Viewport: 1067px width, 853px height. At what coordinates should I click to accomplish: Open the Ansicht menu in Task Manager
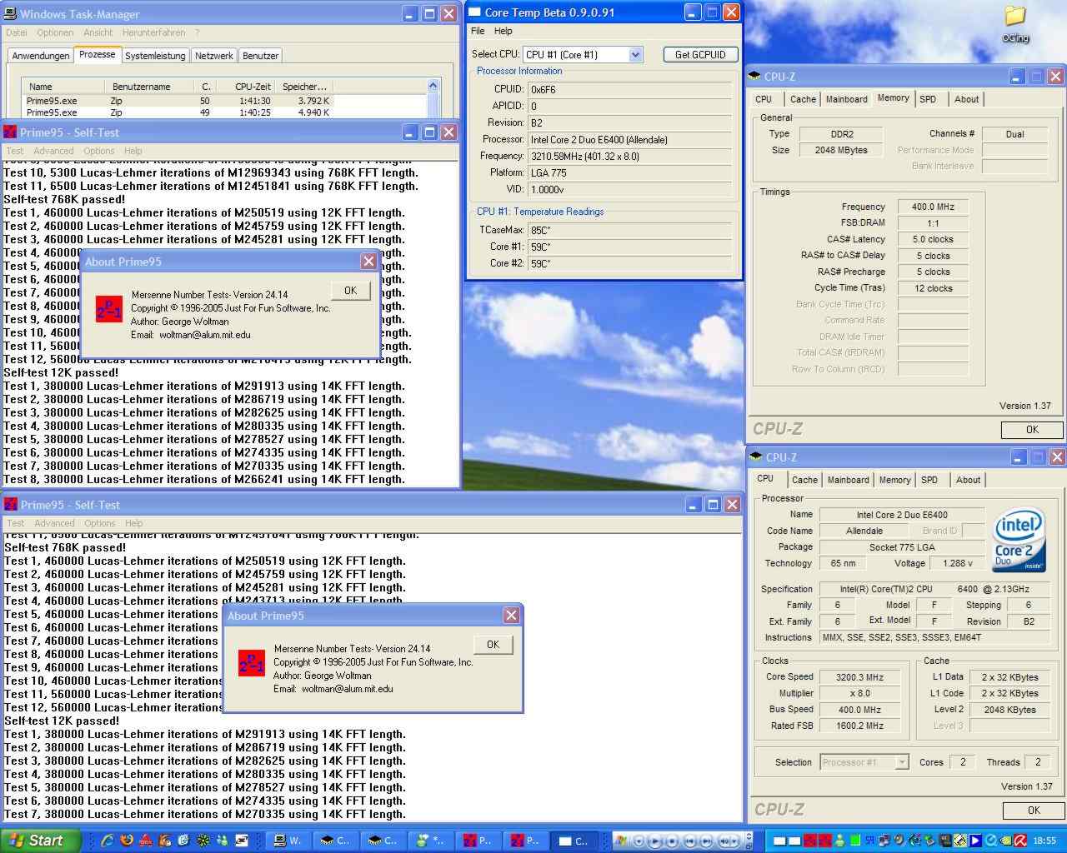click(98, 32)
